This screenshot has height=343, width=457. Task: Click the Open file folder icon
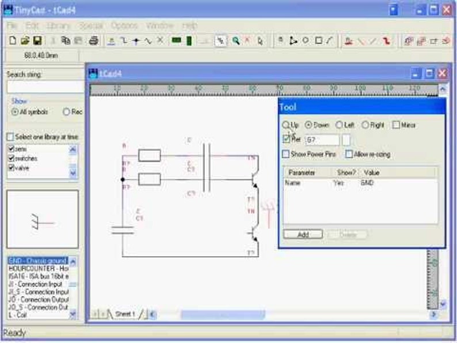coord(25,40)
